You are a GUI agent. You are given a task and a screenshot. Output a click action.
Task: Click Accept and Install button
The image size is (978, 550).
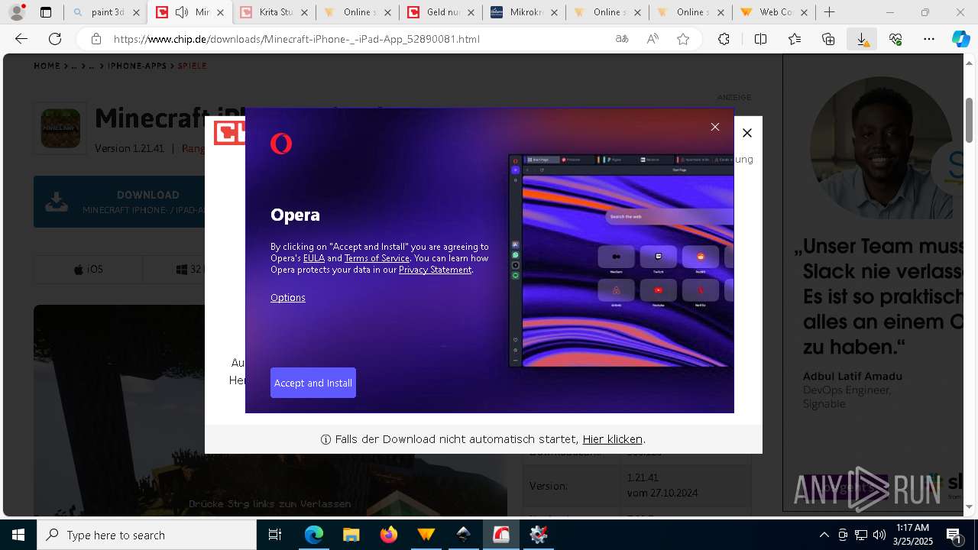[313, 383]
